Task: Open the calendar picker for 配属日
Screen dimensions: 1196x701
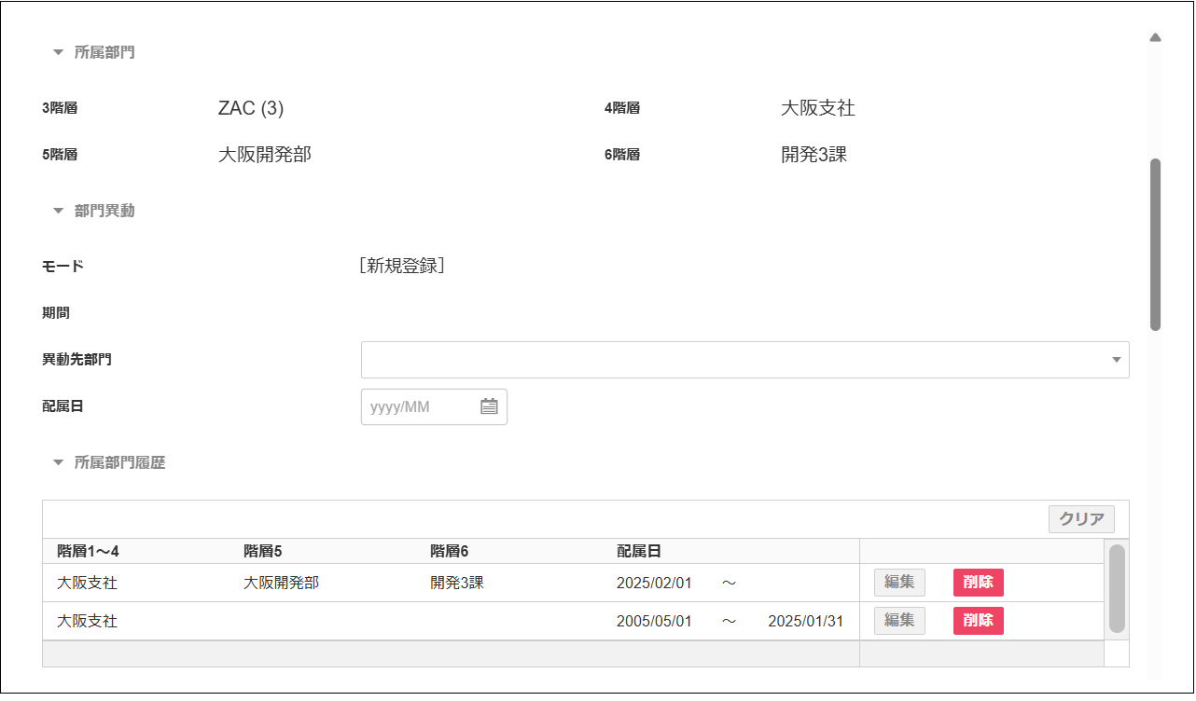Action: click(489, 406)
